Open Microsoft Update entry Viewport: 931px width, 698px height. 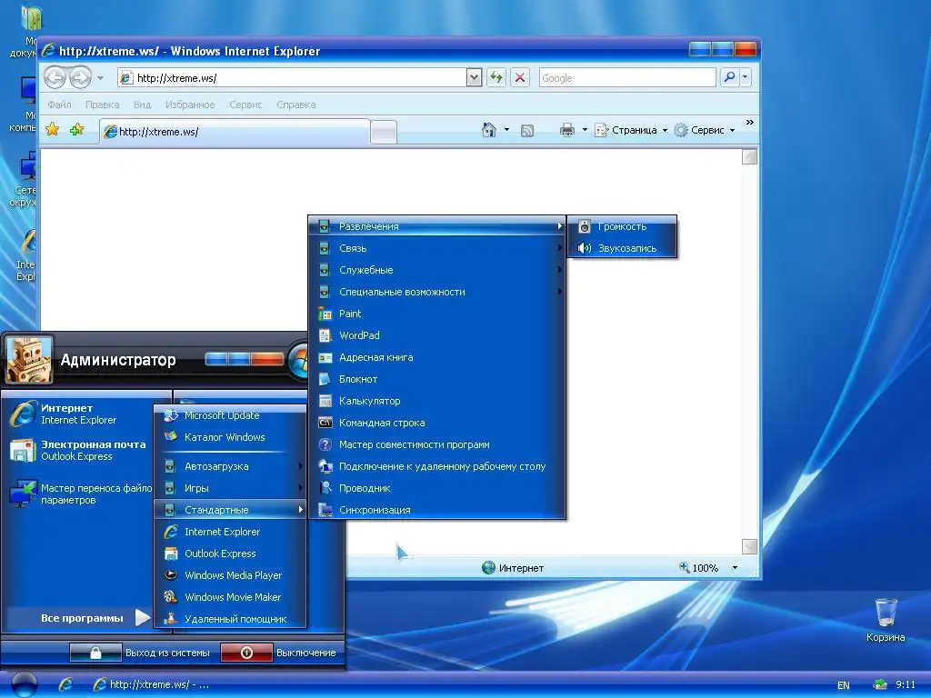click(x=230, y=415)
